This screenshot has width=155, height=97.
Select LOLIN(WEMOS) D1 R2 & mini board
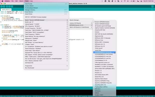pyautogui.click(x=104, y=52)
